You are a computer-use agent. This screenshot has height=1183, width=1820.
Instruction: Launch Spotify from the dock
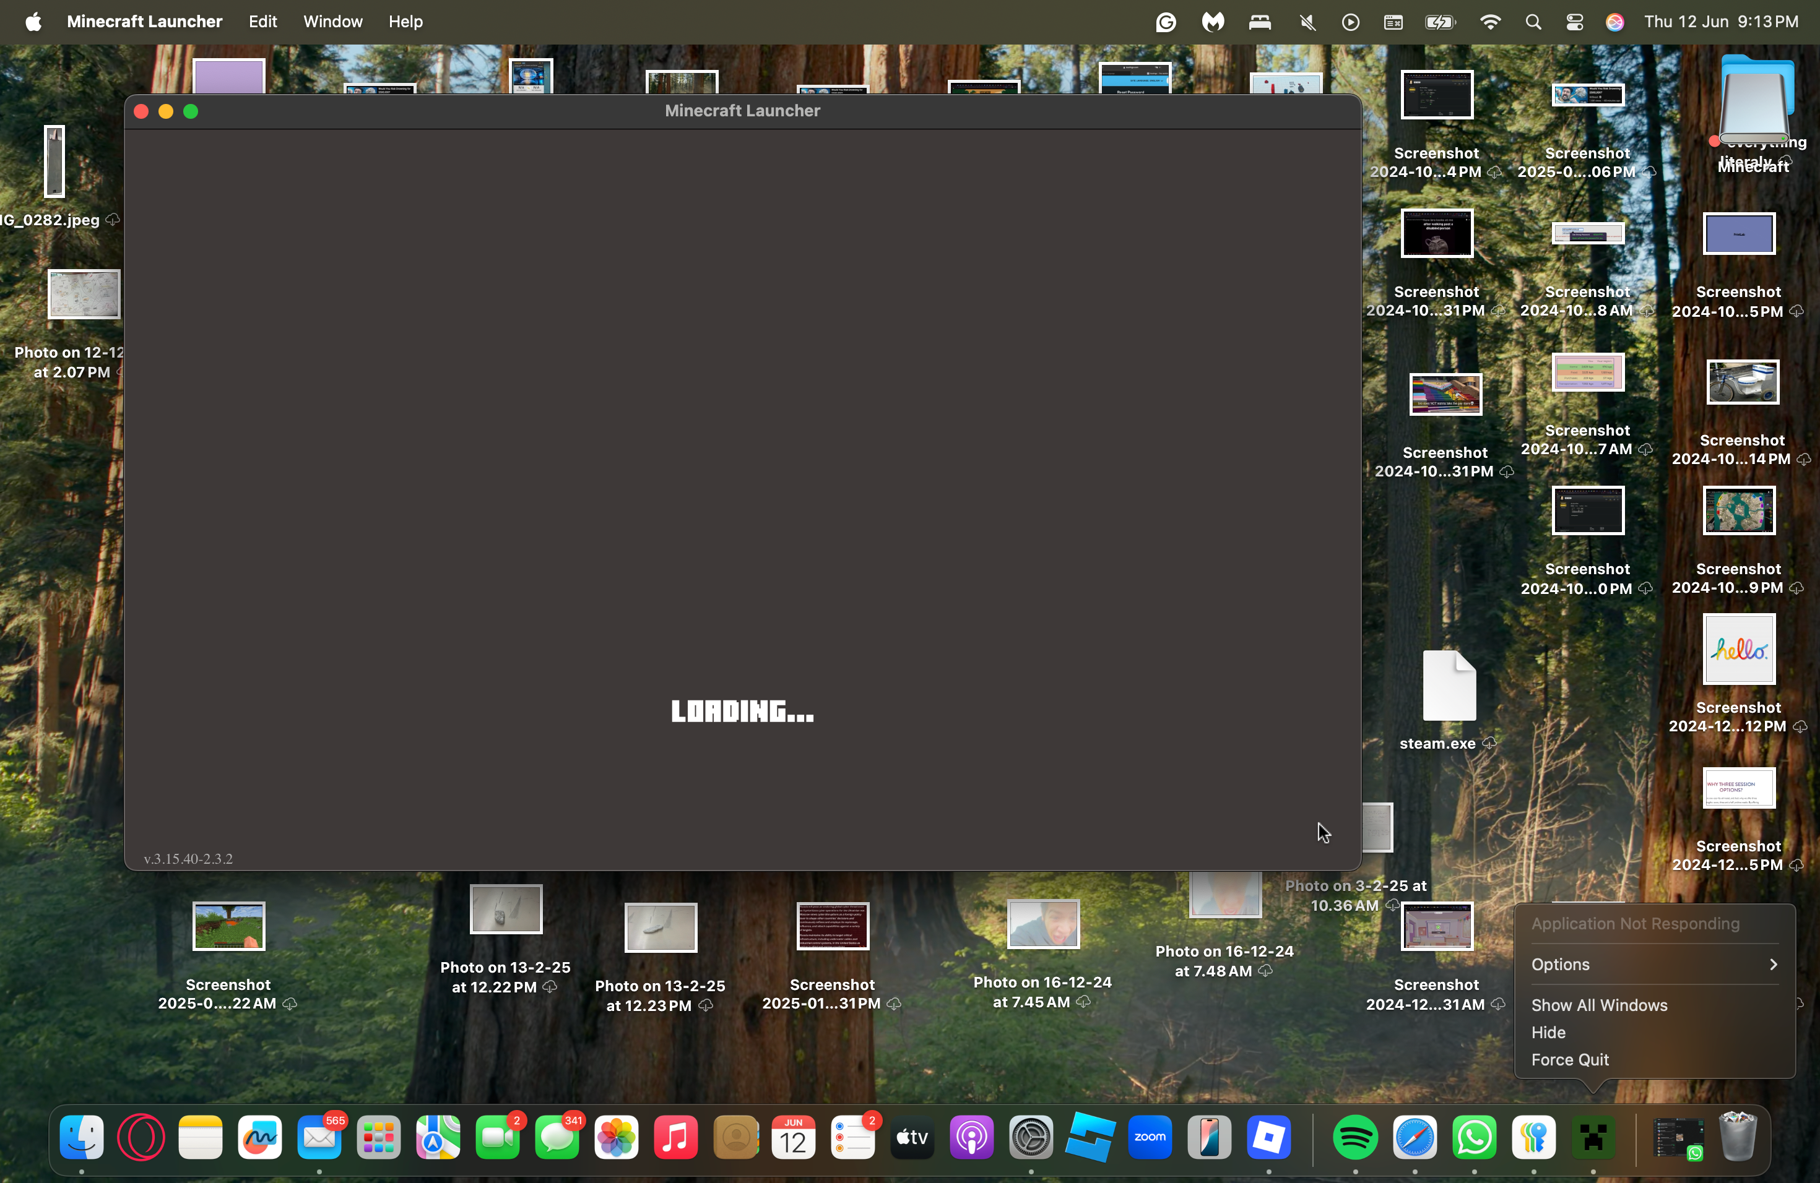1355,1137
